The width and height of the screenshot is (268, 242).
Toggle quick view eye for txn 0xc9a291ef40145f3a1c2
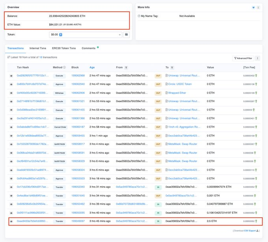(x=11, y=119)
